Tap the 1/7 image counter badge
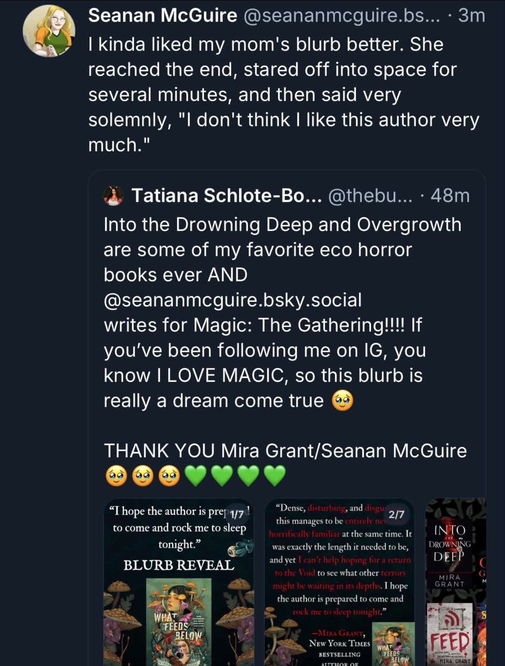 tap(235, 514)
